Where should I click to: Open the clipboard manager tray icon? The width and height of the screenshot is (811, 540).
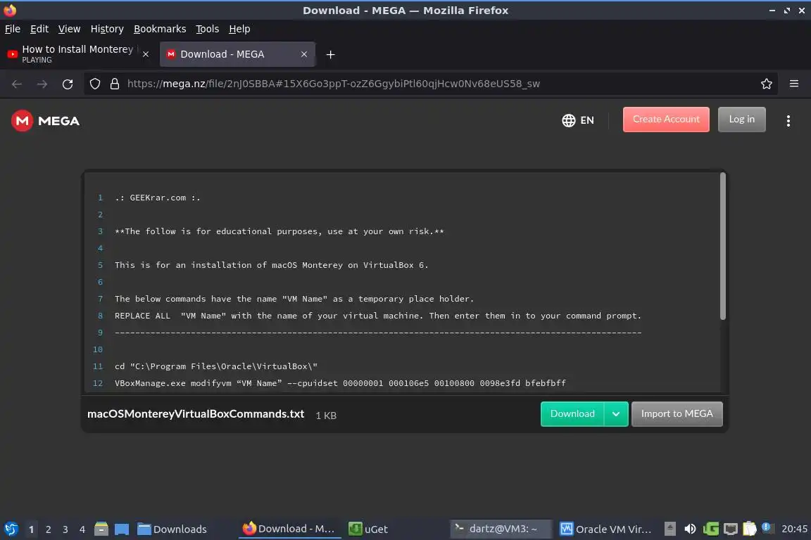pos(750,529)
